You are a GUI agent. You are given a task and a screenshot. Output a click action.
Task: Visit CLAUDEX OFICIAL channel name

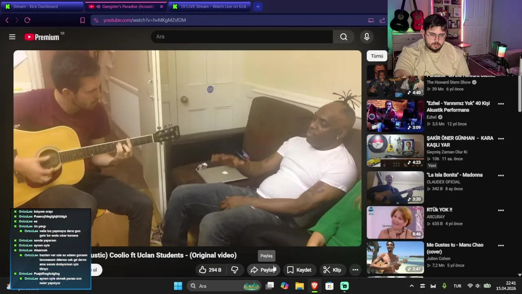pos(443,182)
